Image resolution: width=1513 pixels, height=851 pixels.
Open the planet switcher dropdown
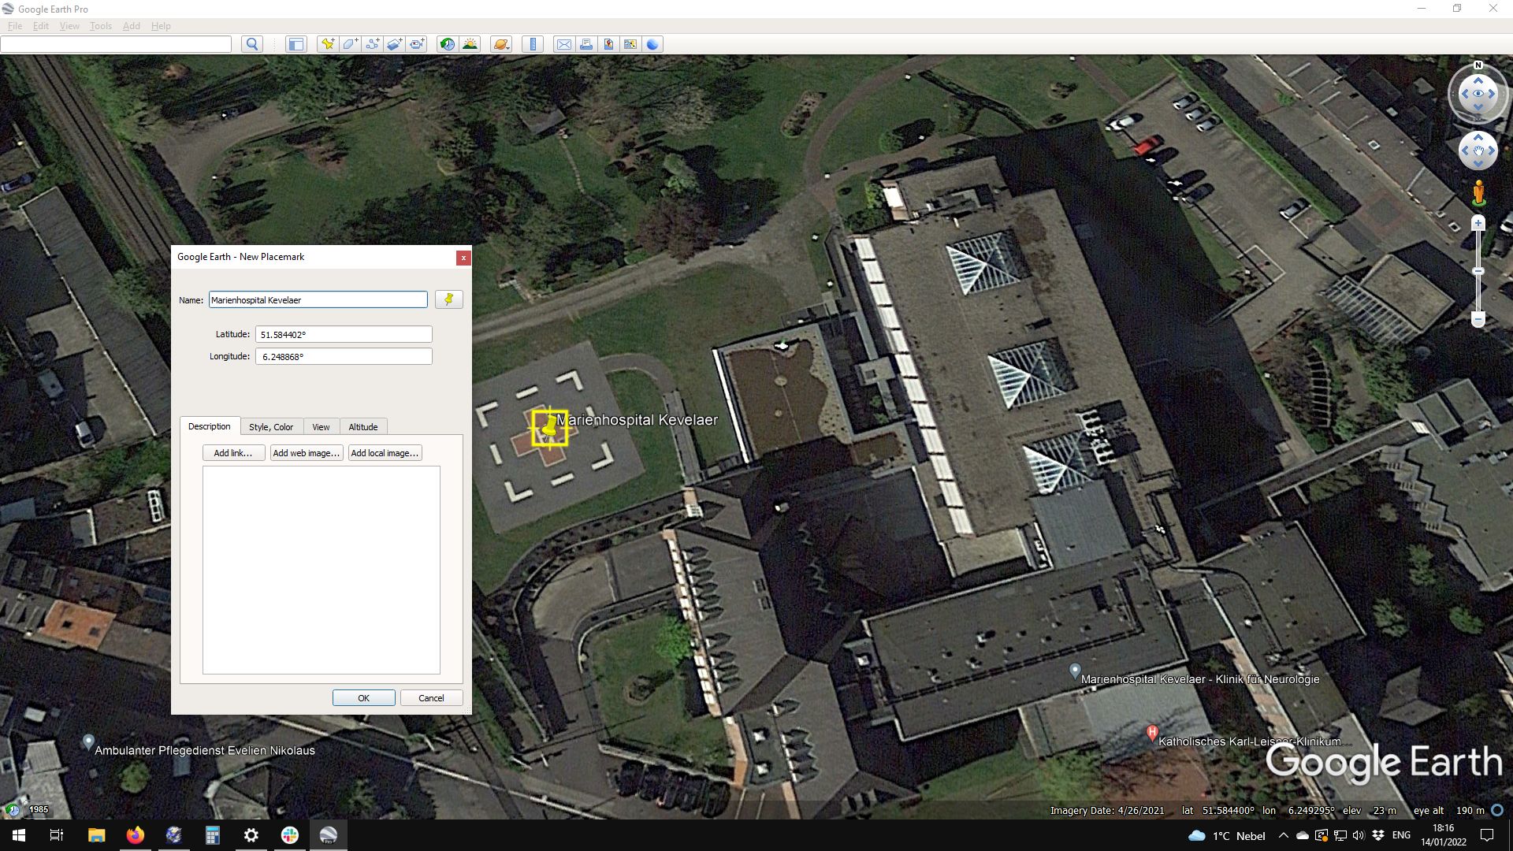pyautogui.click(x=501, y=44)
